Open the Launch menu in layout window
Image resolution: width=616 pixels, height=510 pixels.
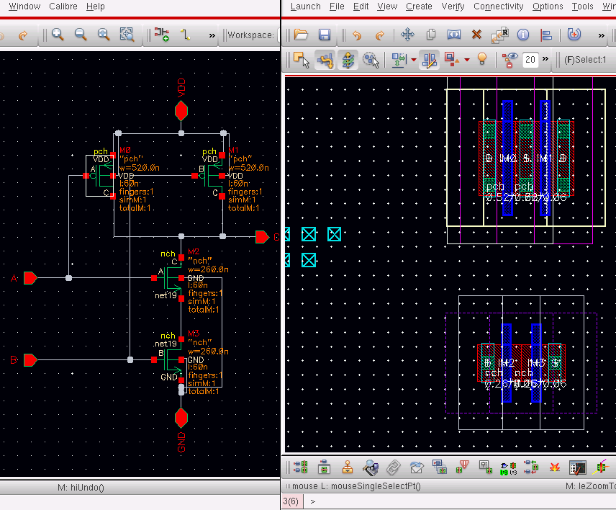(306, 6)
